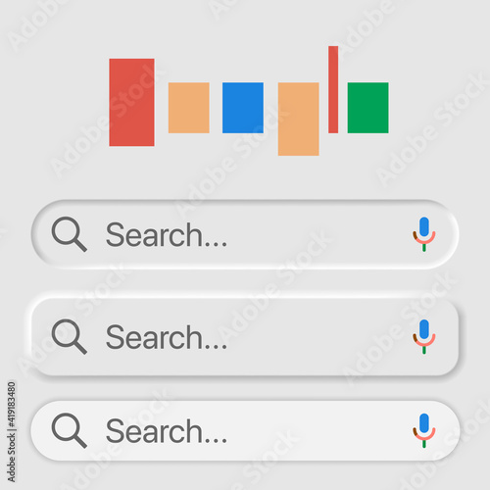Focus the bottom white search field text

pyautogui.click(x=167, y=431)
